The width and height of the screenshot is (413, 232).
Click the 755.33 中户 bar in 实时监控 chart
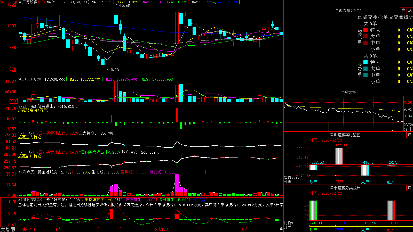(339, 156)
